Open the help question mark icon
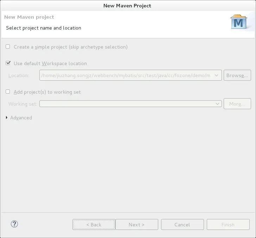This screenshot has height=238, width=256. (14, 224)
